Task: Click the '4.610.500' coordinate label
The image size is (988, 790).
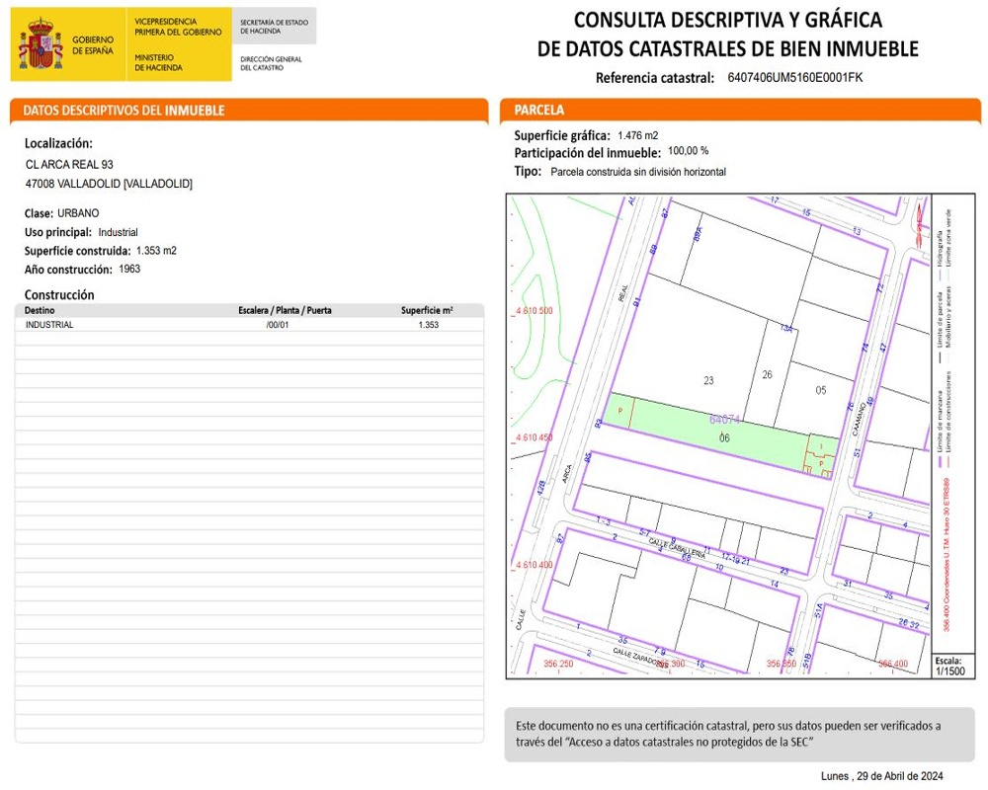Action: (x=534, y=311)
